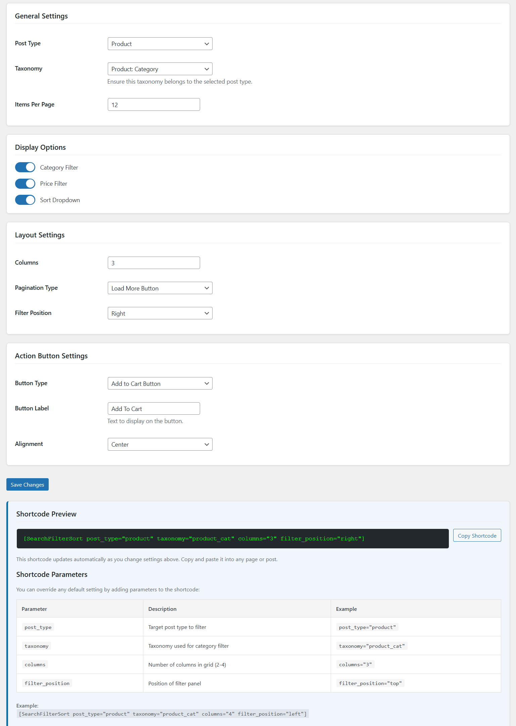
Task: Click the Copy Shortcode button
Action: point(477,536)
